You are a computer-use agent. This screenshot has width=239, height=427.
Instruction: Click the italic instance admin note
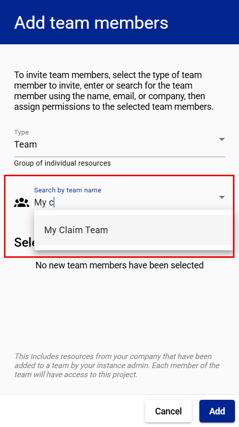click(x=117, y=366)
